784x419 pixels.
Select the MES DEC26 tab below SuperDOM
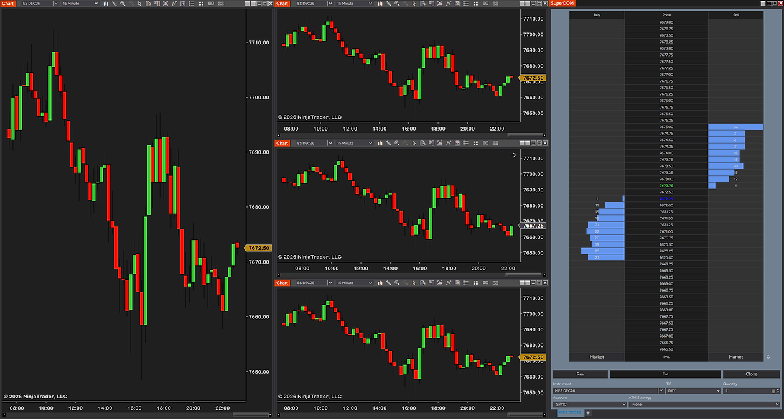coord(569,413)
